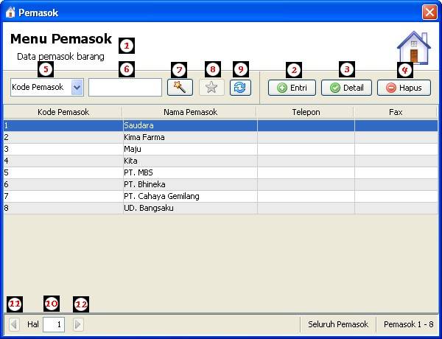Sort by Nama Pemasok column header
The height and width of the screenshot is (339, 442).
pyautogui.click(x=190, y=112)
